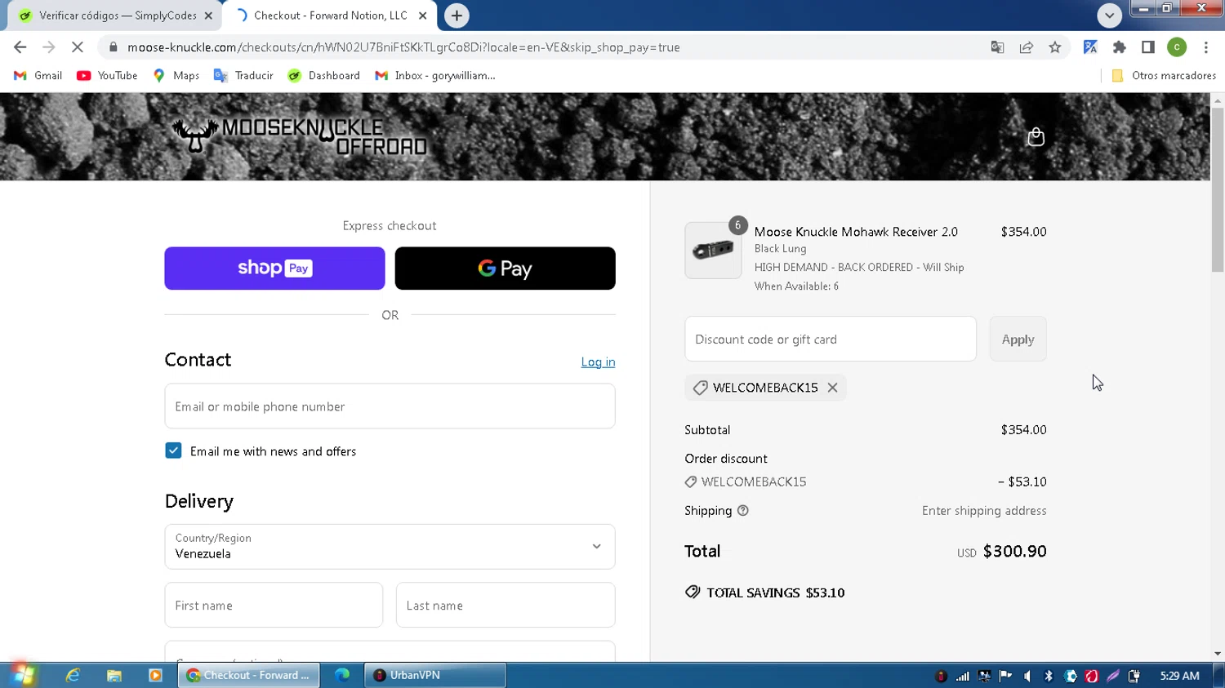Click the Mooseknuckle Offroad logo
The width and height of the screenshot is (1225, 688).
pos(299,136)
